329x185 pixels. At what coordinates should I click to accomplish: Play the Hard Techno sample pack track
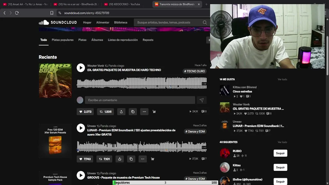(81, 68)
